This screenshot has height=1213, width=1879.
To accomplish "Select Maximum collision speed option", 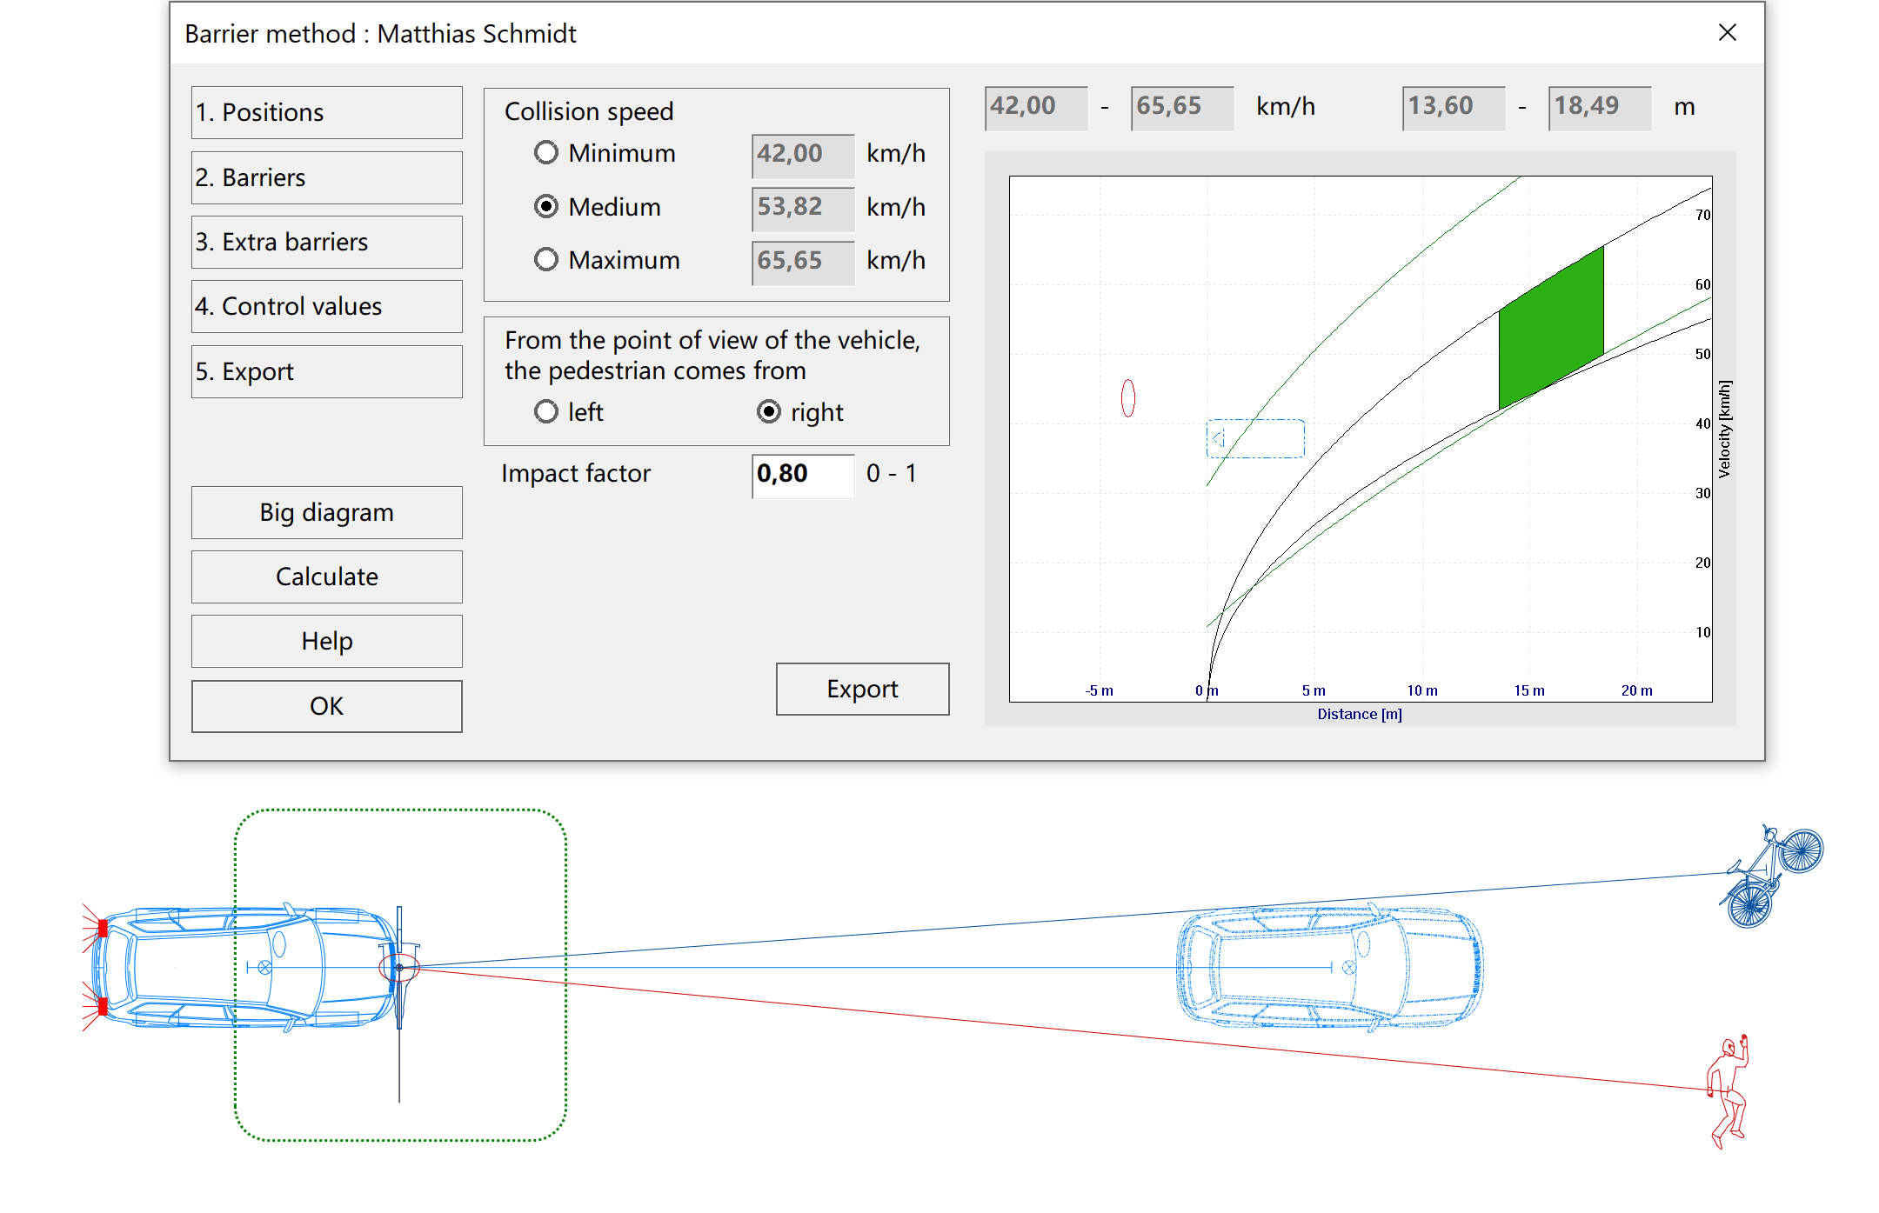I will coord(546,260).
